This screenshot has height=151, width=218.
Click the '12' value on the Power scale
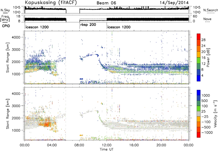203,64
